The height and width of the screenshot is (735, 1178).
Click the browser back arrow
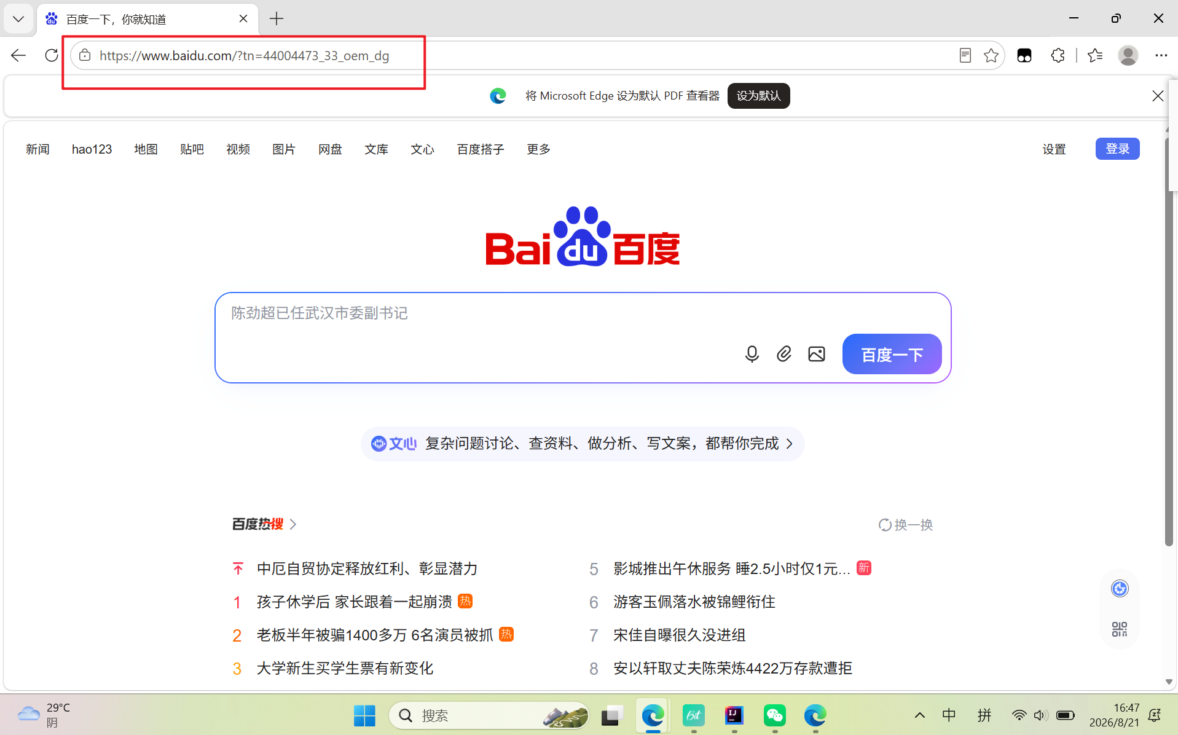18,55
